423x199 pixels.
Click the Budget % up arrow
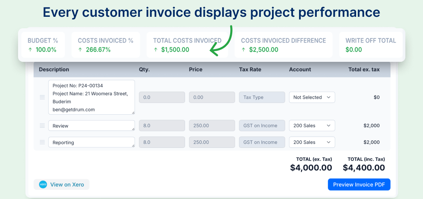point(30,50)
